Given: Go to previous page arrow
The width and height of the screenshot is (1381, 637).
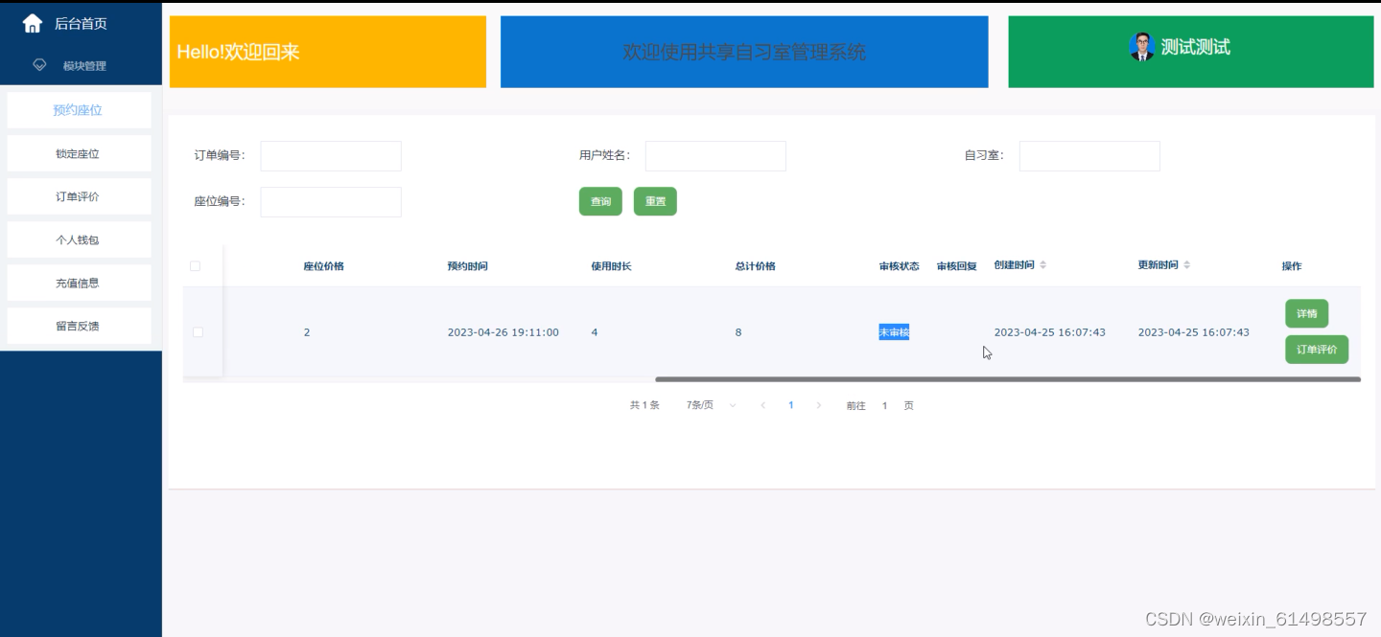Looking at the screenshot, I should coord(763,405).
